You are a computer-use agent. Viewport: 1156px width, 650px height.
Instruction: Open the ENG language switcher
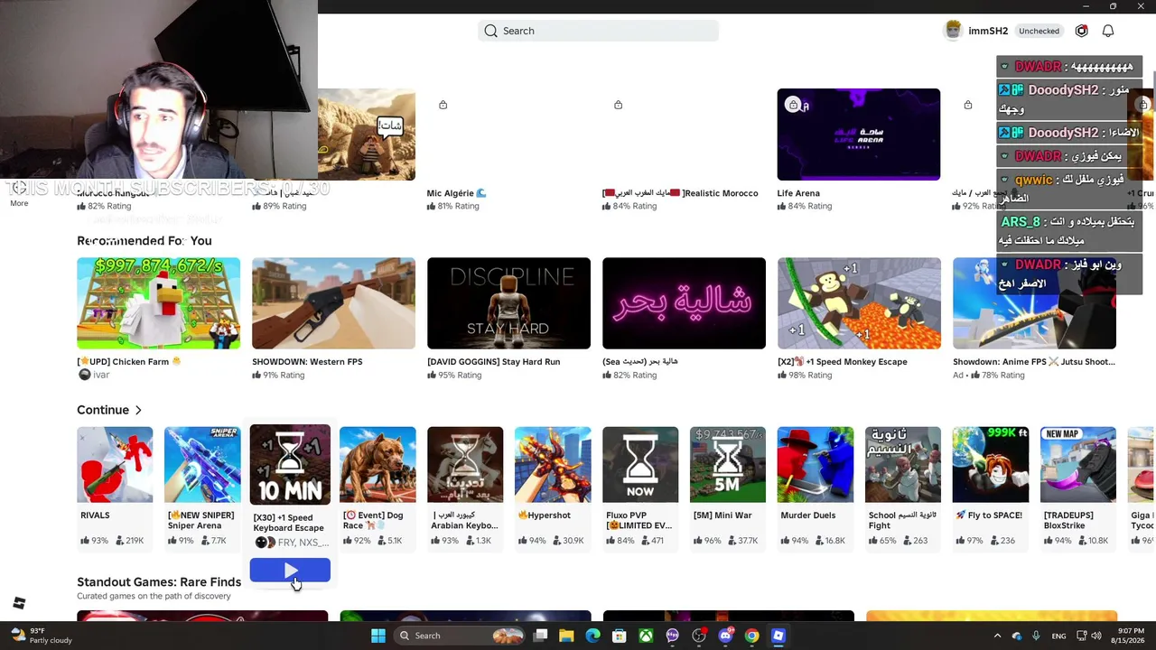(x=1058, y=636)
